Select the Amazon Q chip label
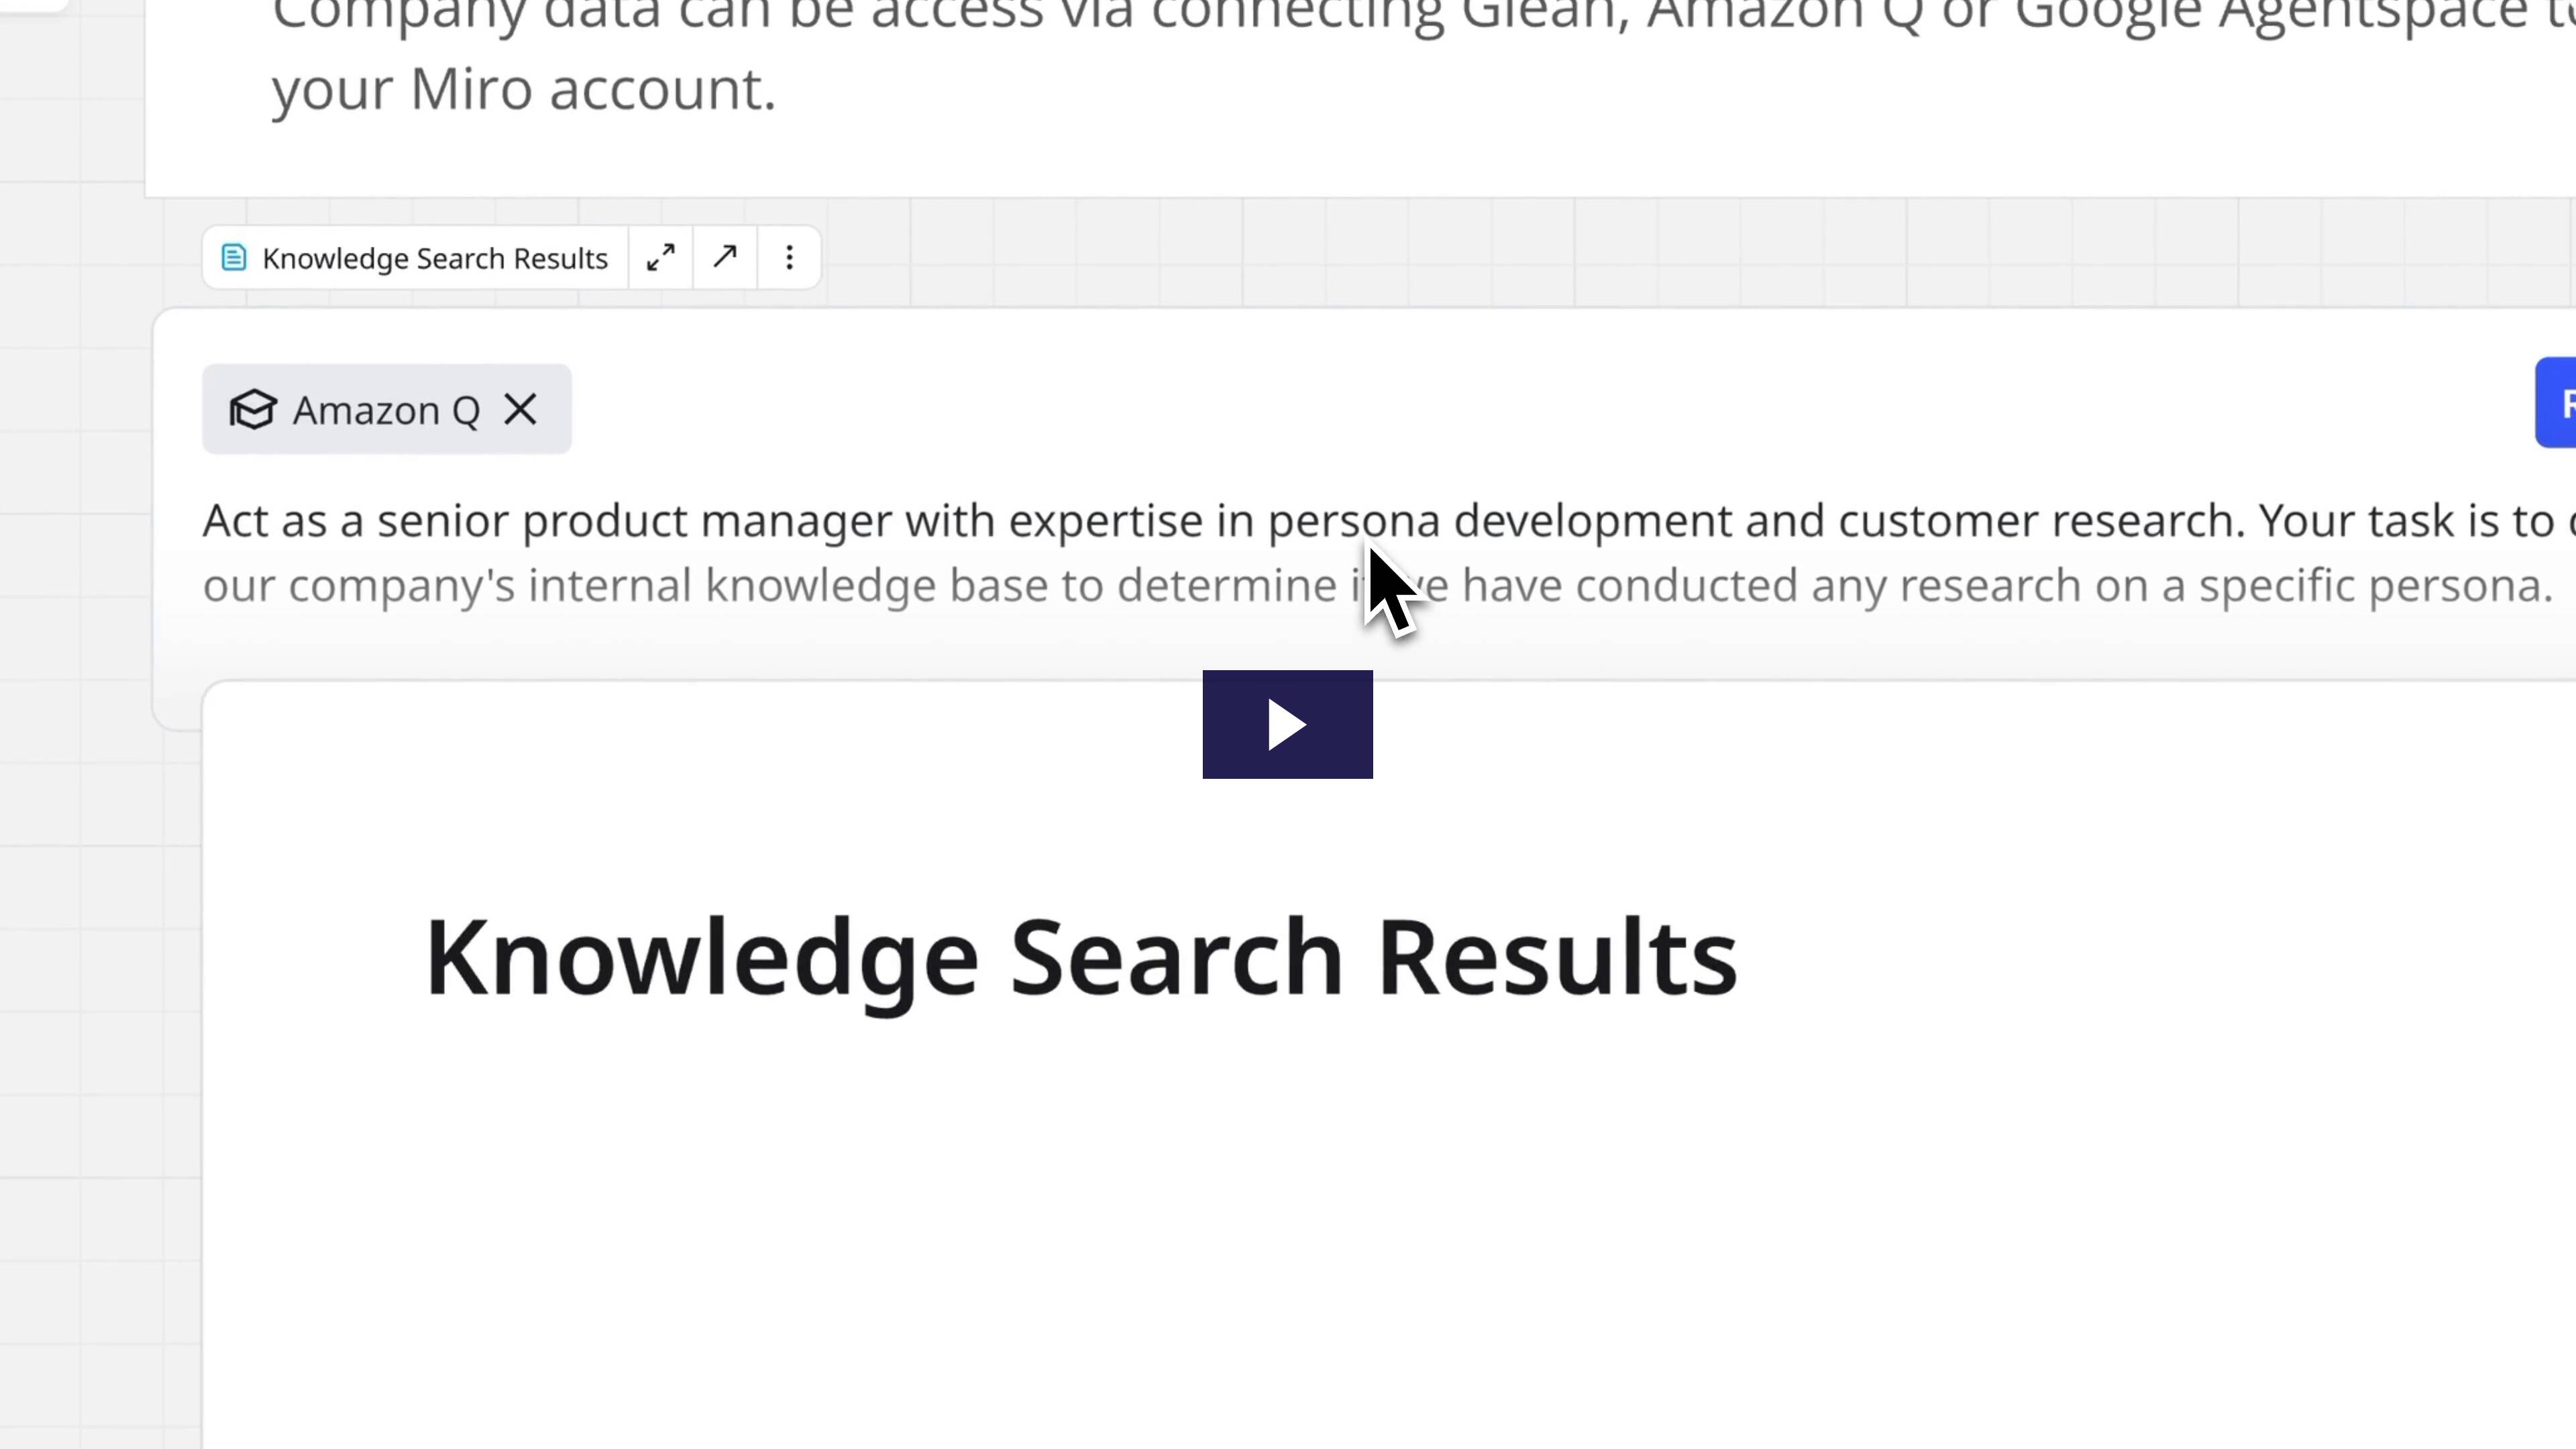The width and height of the screenshot is (2576, 1449). pos(386,410)
